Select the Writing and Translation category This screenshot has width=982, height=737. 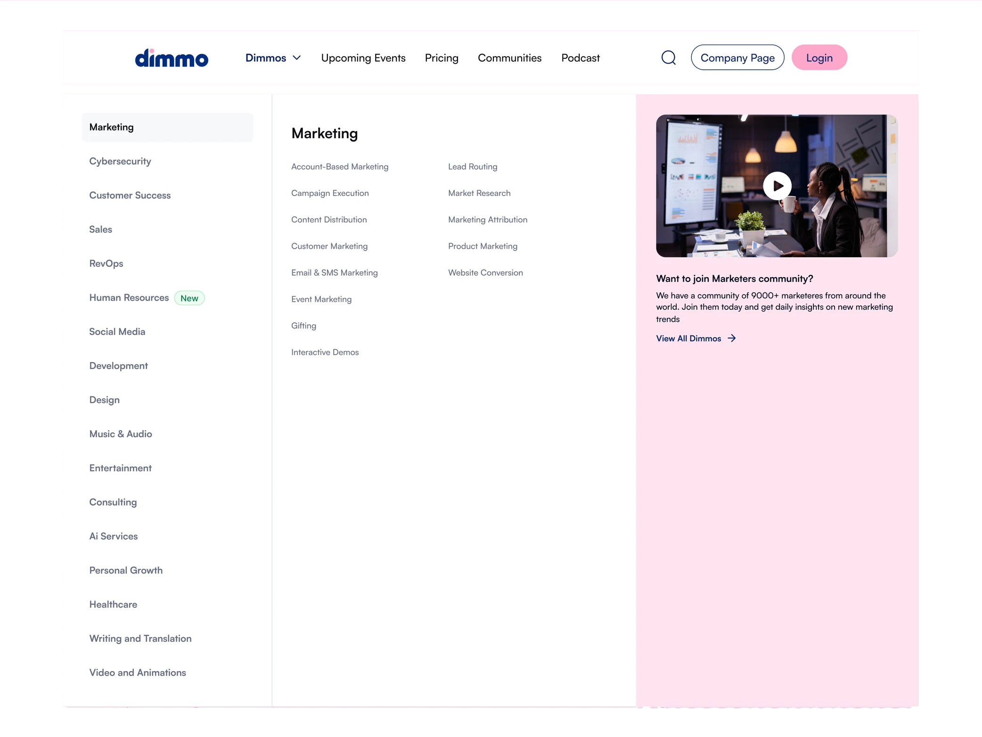pos(140,639)
